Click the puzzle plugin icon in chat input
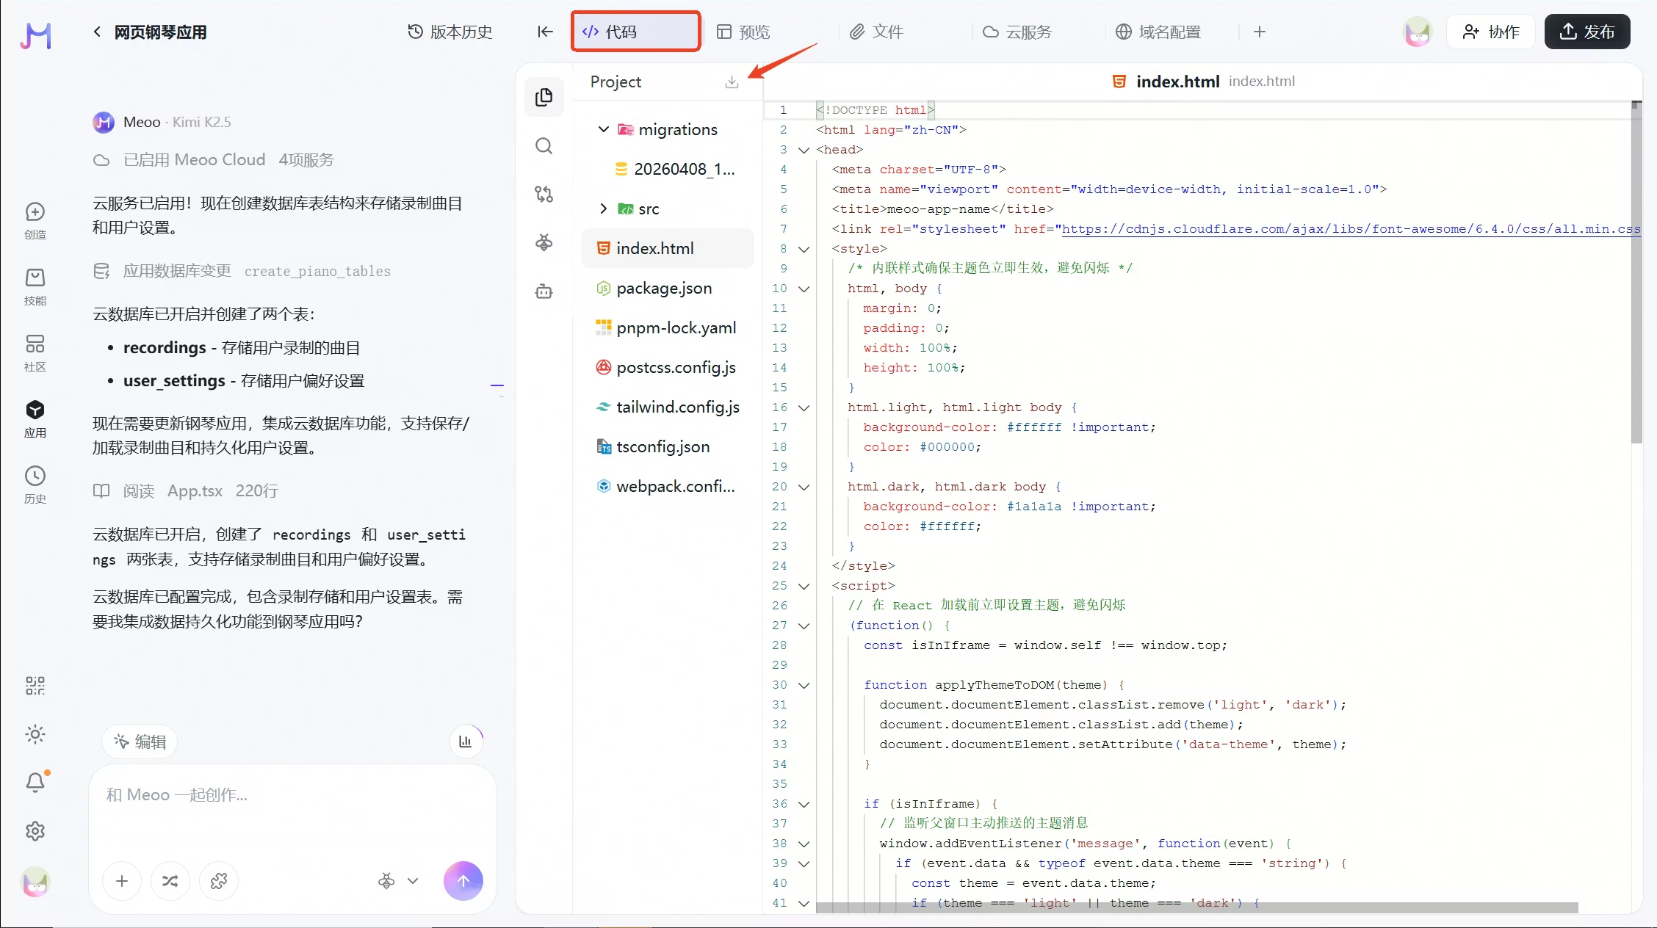Screen dimensions: 1657x928 [x=219, y=881]
